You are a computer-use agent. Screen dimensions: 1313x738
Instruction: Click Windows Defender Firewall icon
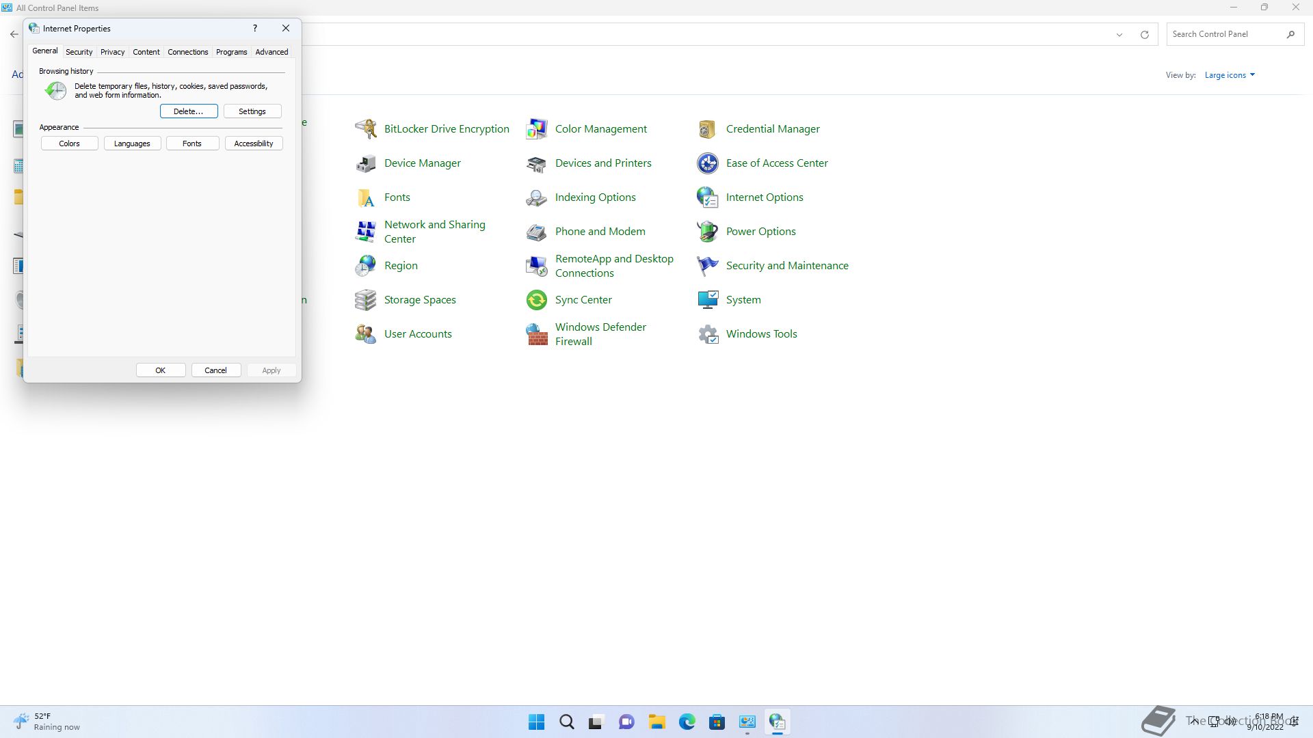tap(537, 333)
